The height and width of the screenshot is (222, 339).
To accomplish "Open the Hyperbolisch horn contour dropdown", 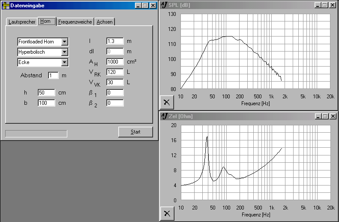I will 64,52.
